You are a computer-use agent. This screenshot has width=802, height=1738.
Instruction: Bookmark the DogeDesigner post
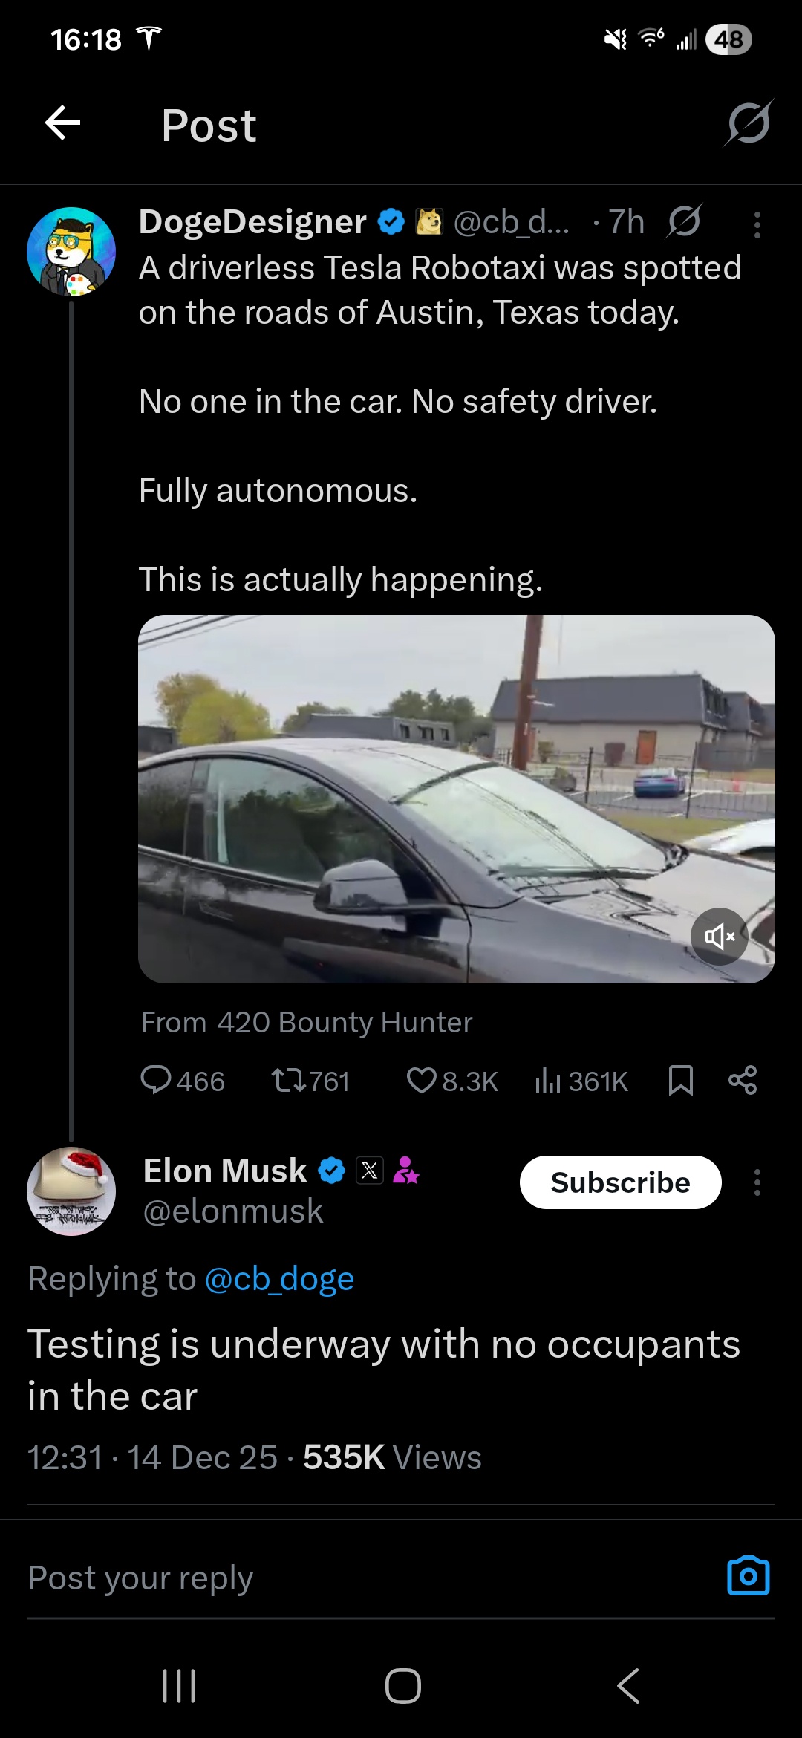680,1080
